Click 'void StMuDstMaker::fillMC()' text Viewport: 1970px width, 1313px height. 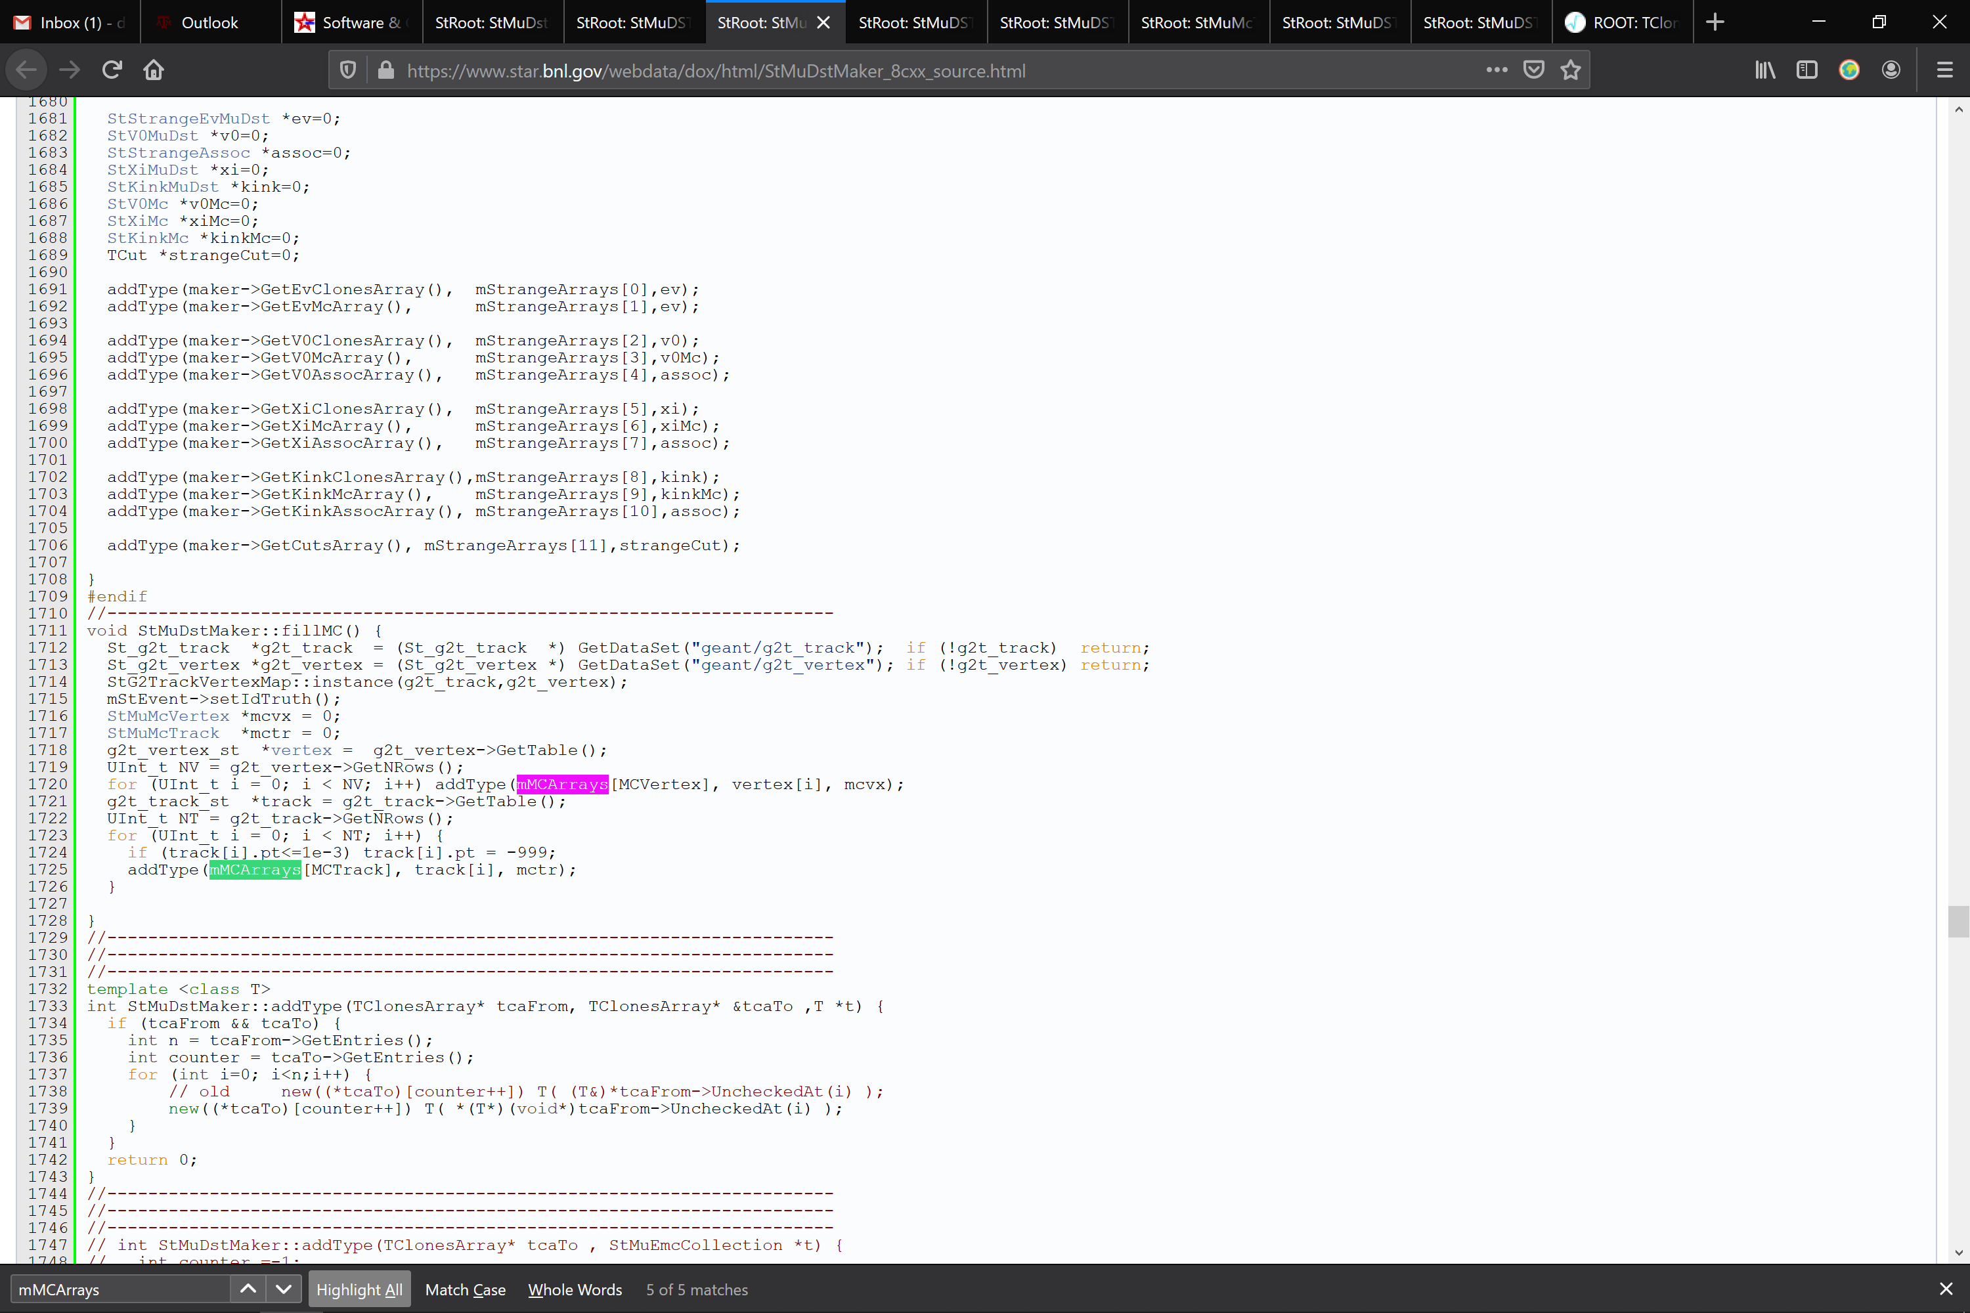click(x=224, y=630)
